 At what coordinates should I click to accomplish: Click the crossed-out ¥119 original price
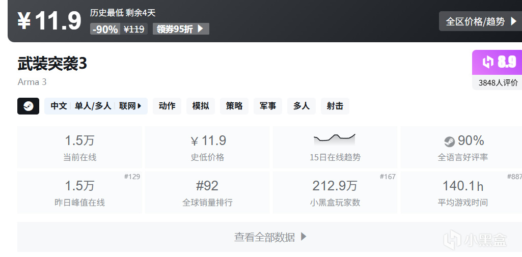tap(134, 29)
